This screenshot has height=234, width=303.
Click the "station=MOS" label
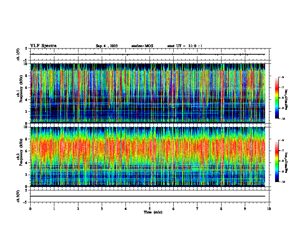pos(142,46)
